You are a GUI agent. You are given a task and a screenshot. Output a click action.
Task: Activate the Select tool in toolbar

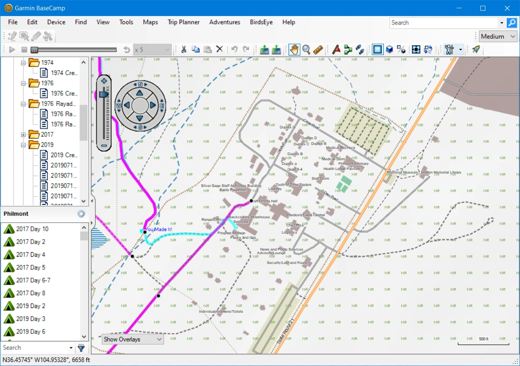[24, 36]
